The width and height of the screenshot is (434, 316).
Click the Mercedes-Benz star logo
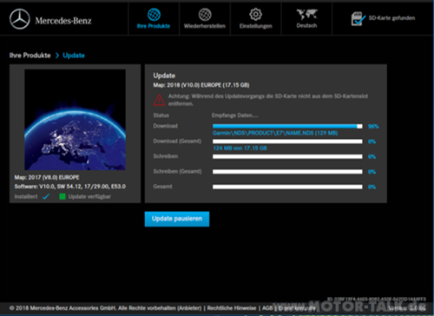click(20, 19)
